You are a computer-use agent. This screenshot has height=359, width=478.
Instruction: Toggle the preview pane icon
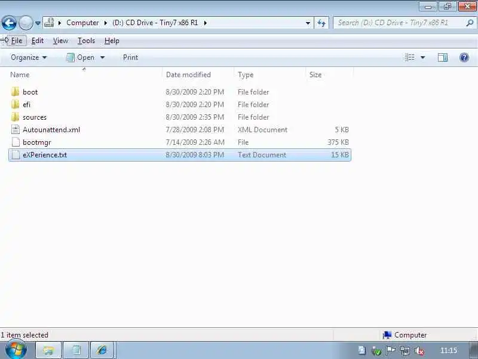442,57
